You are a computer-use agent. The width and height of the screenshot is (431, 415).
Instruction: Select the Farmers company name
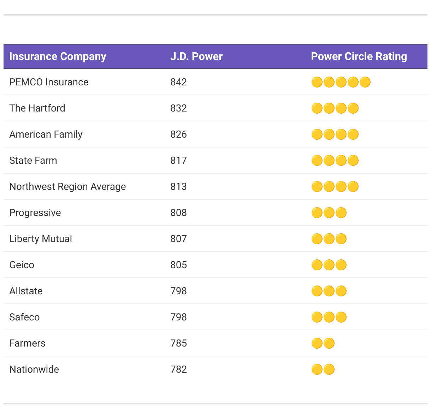[x=27, y=343]
